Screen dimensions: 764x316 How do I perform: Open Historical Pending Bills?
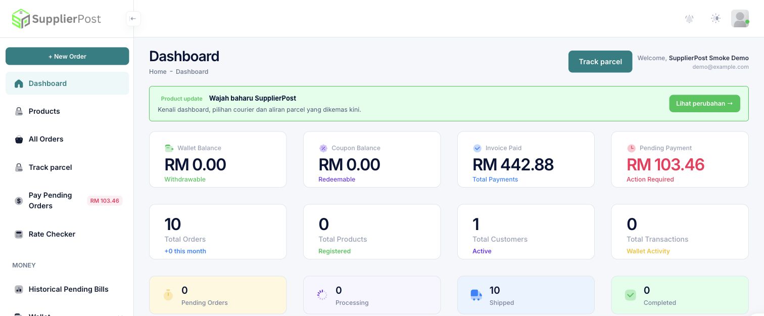point(67,289)
